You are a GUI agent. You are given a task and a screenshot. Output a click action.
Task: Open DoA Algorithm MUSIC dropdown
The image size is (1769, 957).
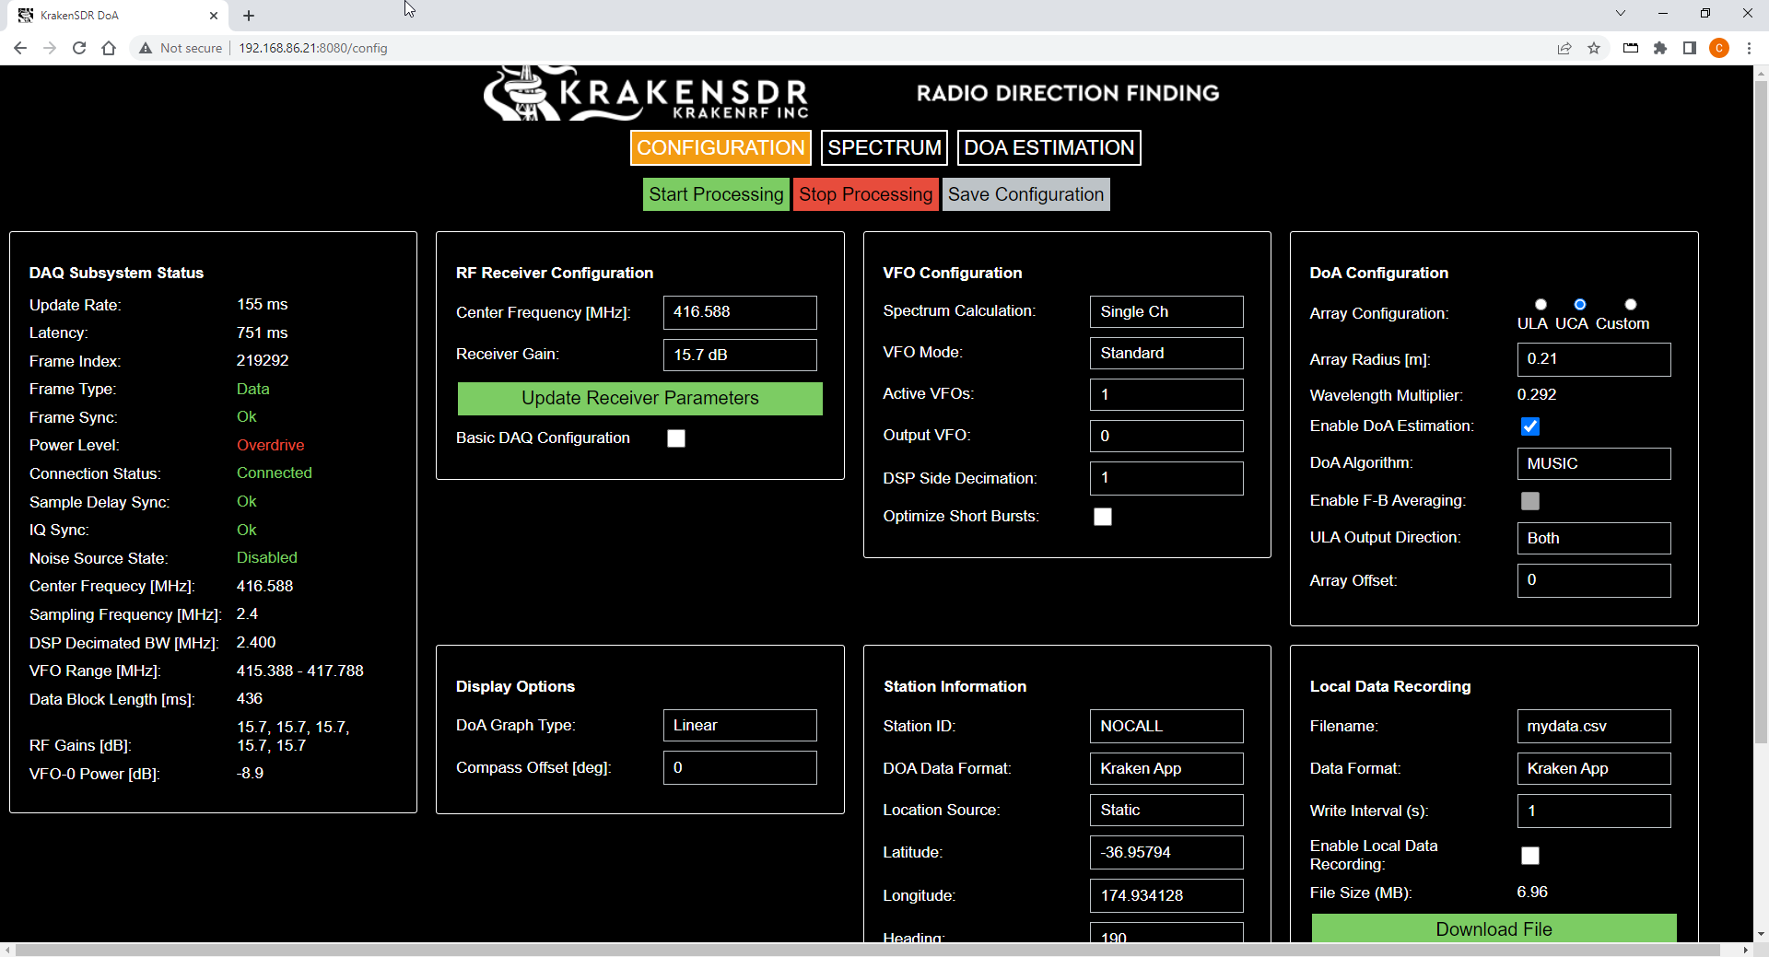pyautogui.click(x=1594, y=463)
